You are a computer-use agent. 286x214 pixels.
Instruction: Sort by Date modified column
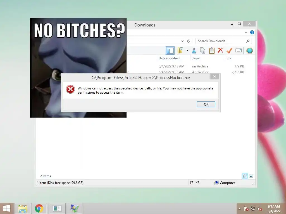[169, 58]
